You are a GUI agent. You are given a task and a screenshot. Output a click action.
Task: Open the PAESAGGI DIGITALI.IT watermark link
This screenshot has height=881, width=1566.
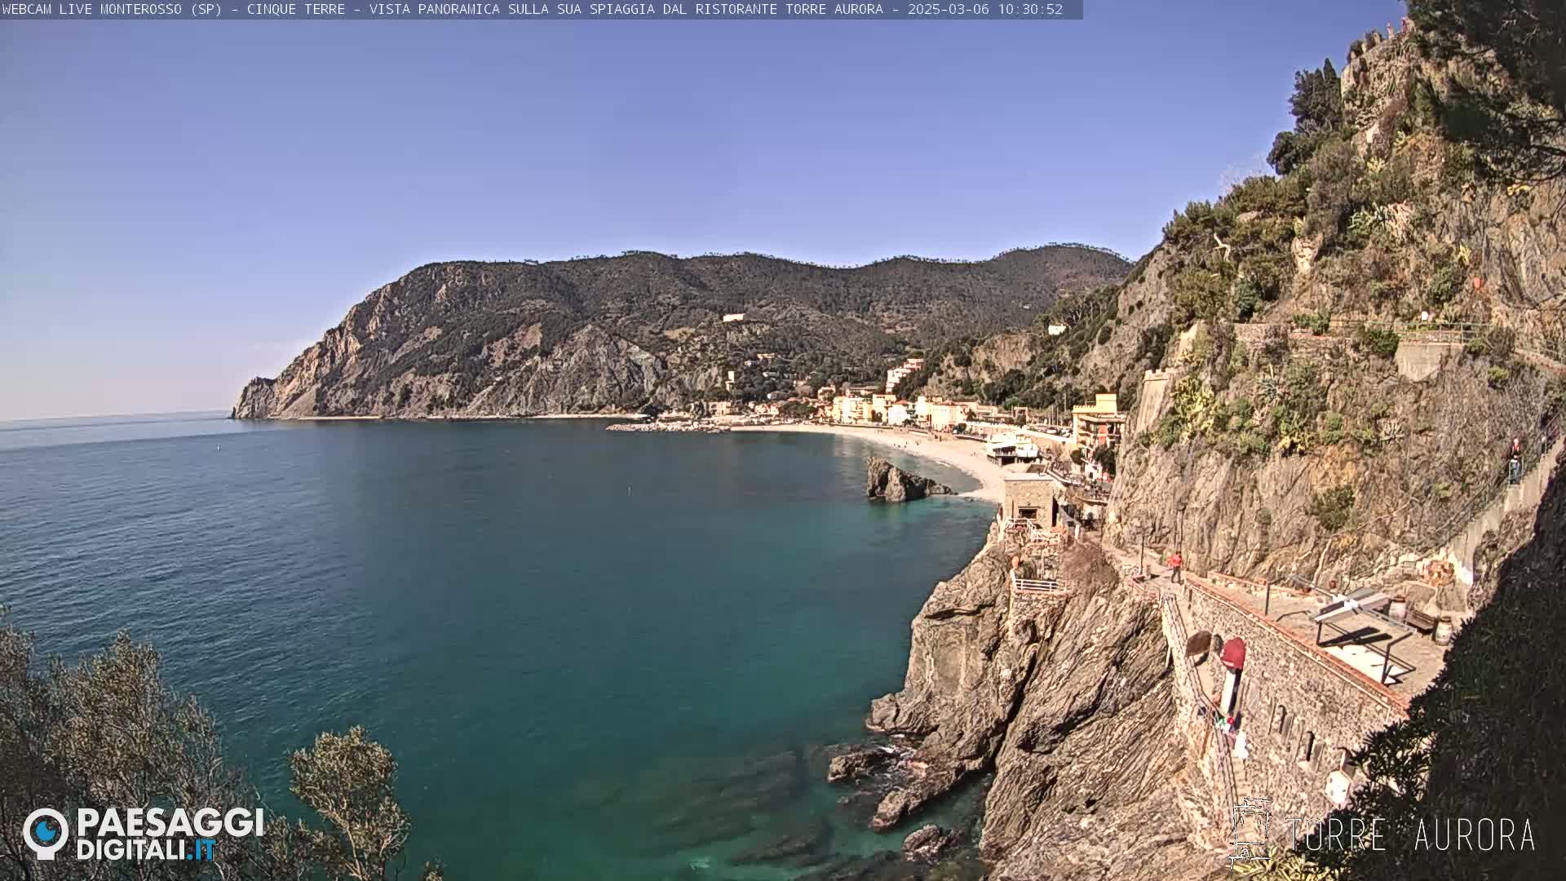[x=169, y=834]
